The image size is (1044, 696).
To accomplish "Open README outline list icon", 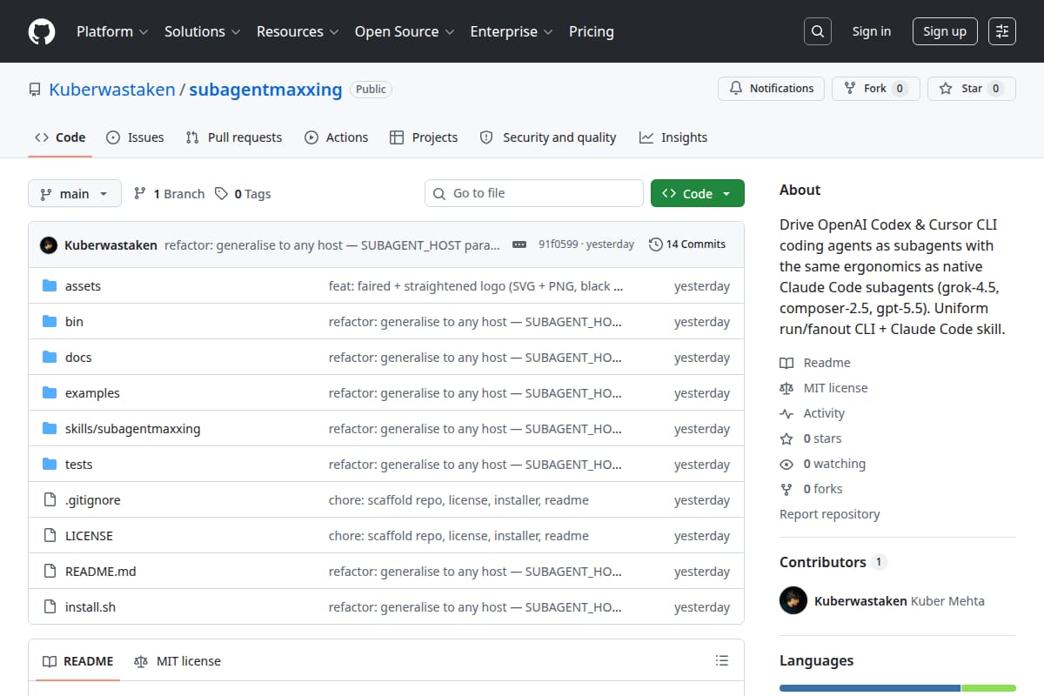I will pos(721,661).
